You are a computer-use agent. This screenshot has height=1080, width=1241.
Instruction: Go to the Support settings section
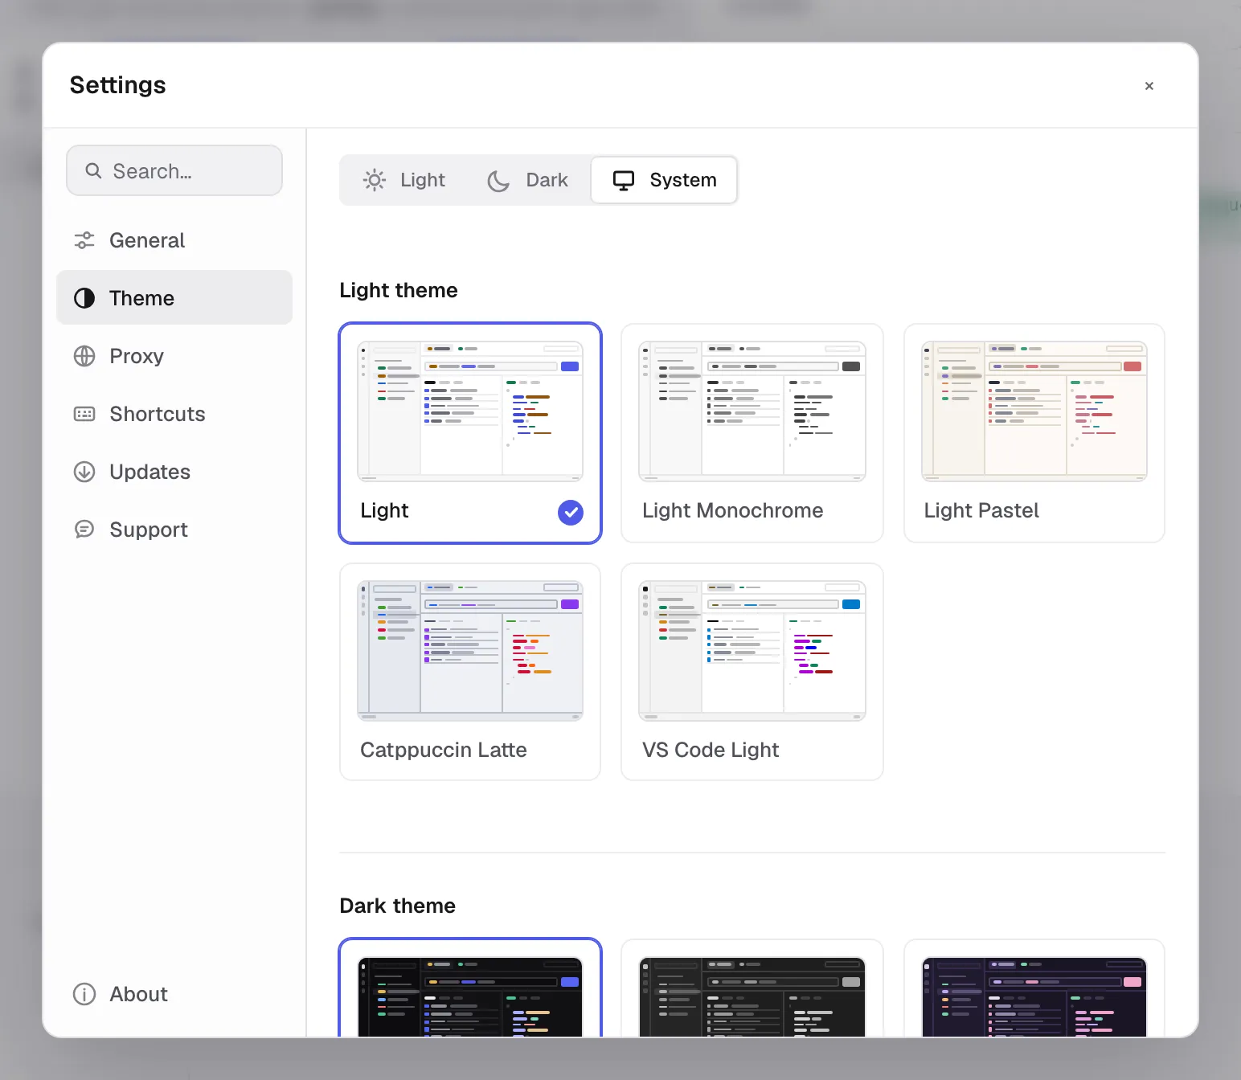click(174, 530)
